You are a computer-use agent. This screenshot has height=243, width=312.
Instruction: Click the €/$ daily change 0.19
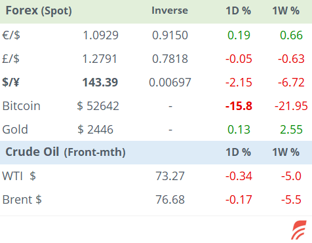pos(239,35)
